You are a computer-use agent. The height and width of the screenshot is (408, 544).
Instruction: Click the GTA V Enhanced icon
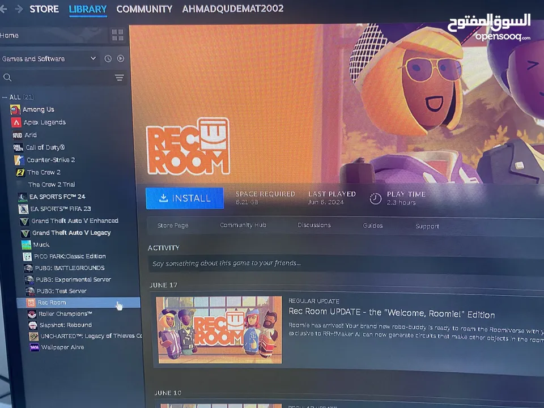coord(24,222)
